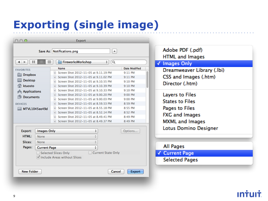The image size is (268, 201).
Task: Switch to column view
Action: point(49,62)
